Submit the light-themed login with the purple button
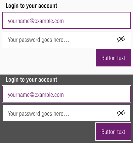The image size is (133, 143). point(113,58)
